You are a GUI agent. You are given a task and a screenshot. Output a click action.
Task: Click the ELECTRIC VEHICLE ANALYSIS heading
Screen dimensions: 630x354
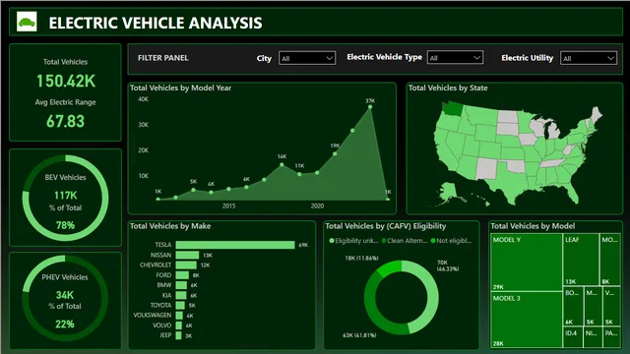tap(156, 23)
